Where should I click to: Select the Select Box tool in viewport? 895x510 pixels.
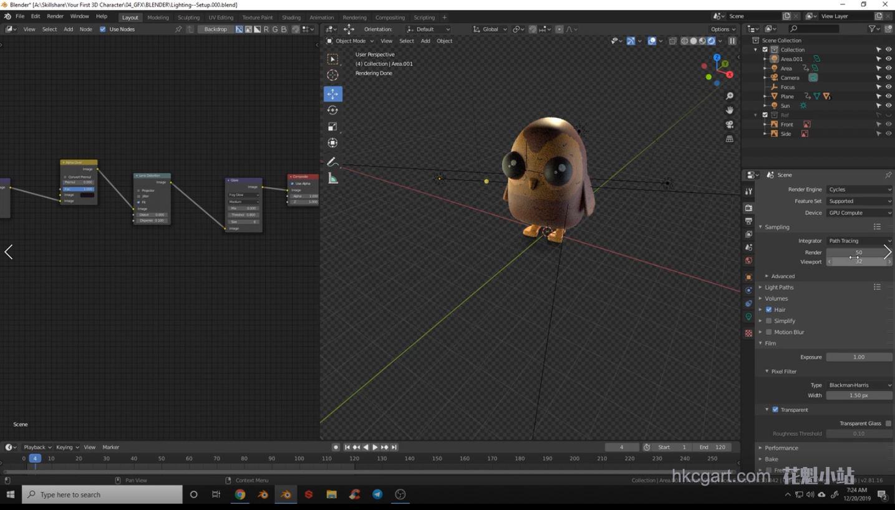pyautogui.click(x=332, y=59)
